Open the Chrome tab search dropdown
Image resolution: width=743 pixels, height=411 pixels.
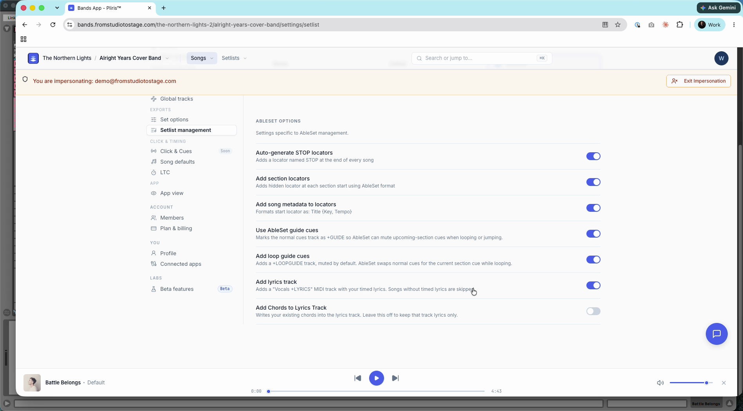(x=57, y=8)
